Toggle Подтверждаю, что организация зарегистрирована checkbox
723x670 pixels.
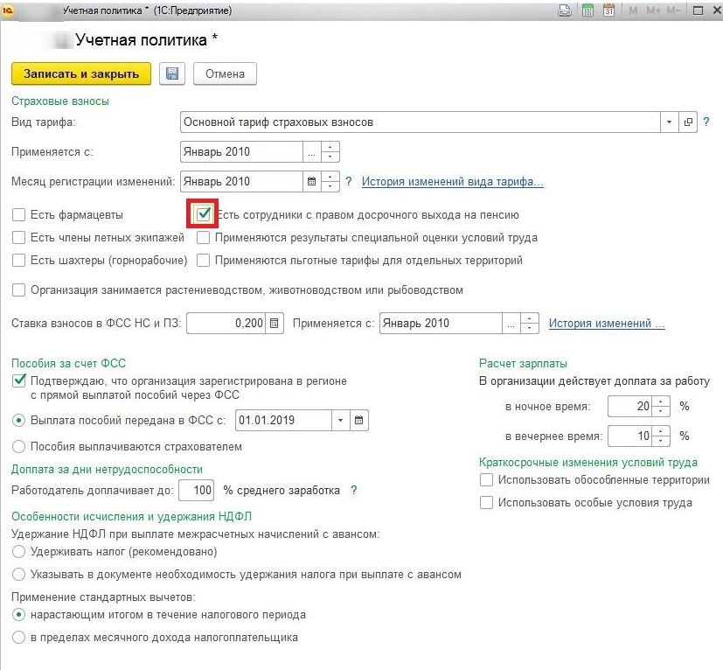(x=18, y=381)
